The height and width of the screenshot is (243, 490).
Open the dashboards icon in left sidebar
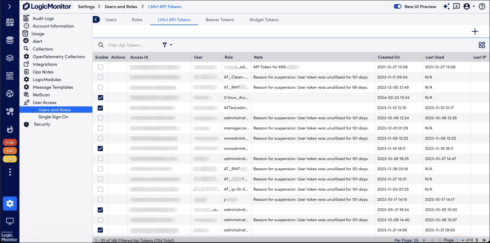[10, 22]
